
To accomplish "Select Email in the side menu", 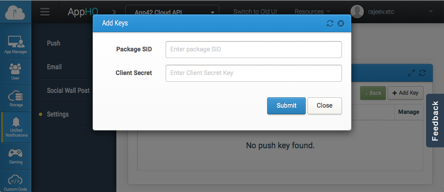I will coord(54,67).
